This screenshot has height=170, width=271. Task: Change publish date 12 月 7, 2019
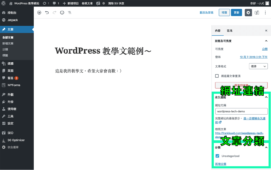click(x=254, y=57)
